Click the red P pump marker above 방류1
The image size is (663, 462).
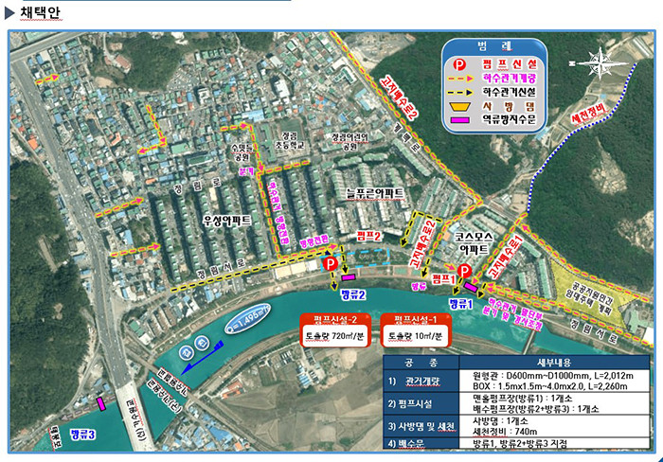coord(464,272)
